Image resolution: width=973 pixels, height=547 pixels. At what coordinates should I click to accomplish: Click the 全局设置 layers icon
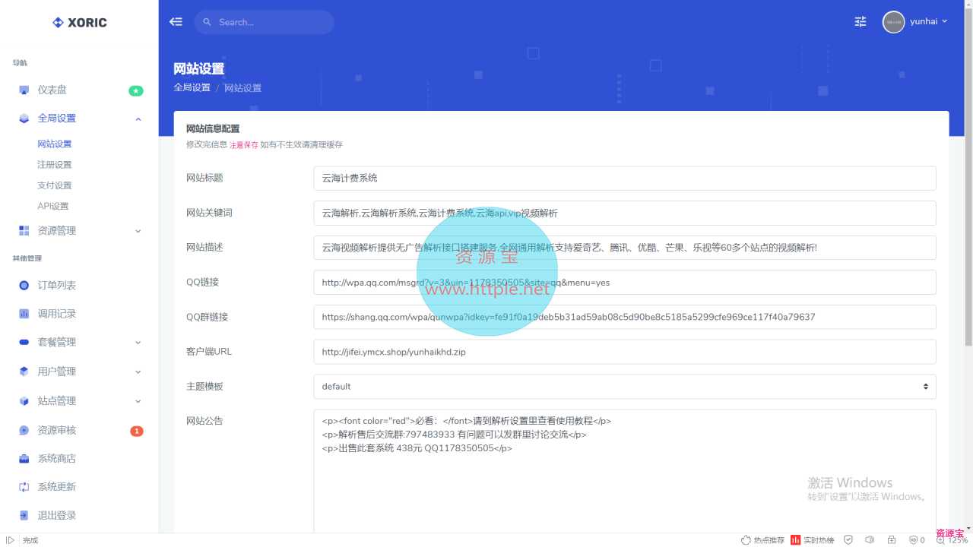tap(24, 119)
